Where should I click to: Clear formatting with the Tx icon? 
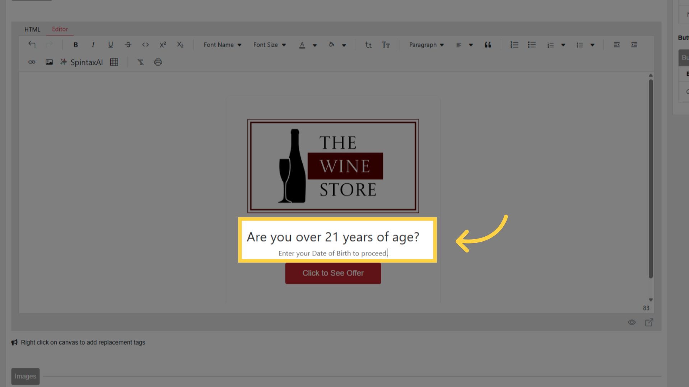141,62
